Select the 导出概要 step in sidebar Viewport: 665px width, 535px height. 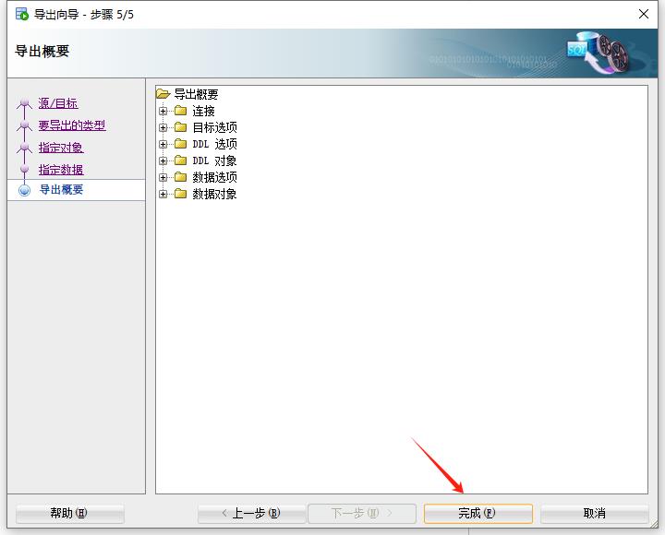coord(77,190)
